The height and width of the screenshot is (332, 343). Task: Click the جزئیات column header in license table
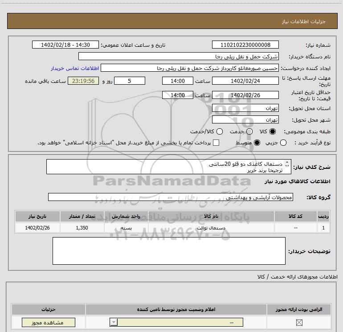click(x=49, y=309)
